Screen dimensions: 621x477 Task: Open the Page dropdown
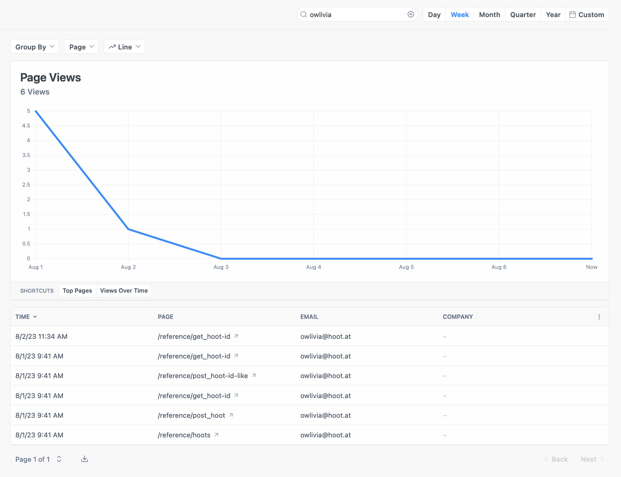pos(81,47)
